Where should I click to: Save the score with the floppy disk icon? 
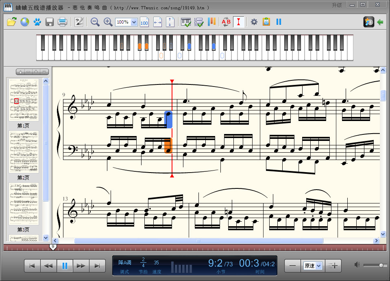click(x=50, y=22)
